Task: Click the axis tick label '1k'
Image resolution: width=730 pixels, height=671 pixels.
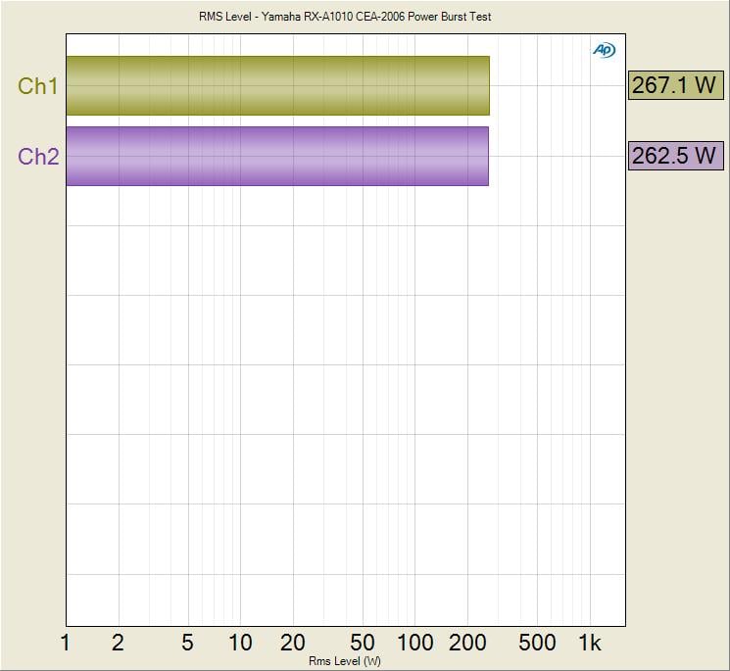Action: [x=589, y=643]
